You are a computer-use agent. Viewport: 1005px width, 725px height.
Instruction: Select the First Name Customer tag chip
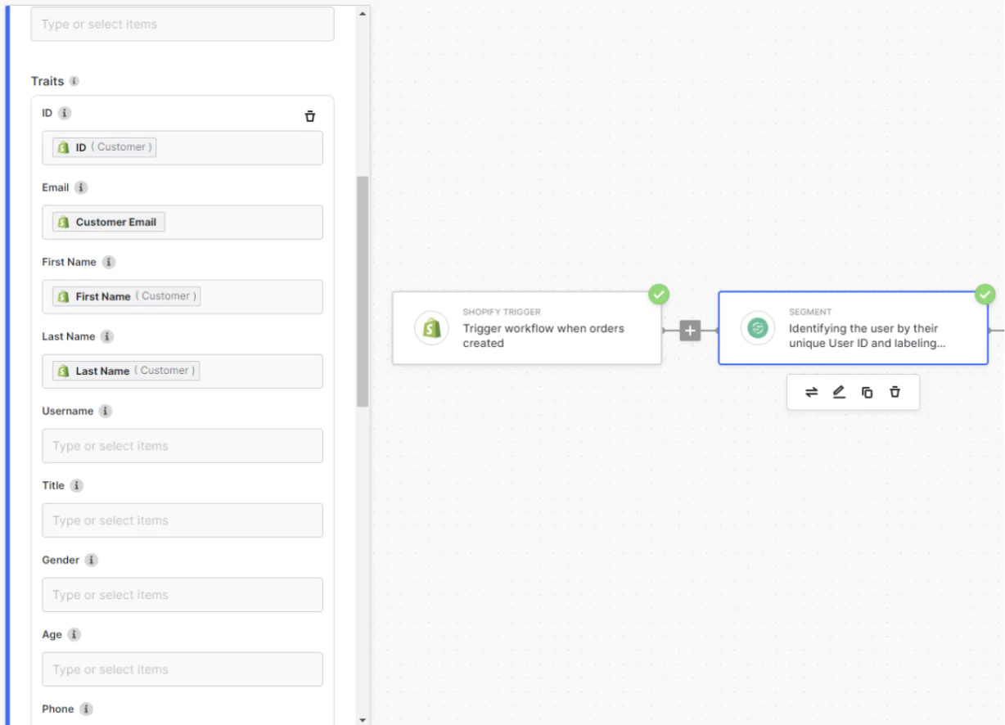(127, 296)
